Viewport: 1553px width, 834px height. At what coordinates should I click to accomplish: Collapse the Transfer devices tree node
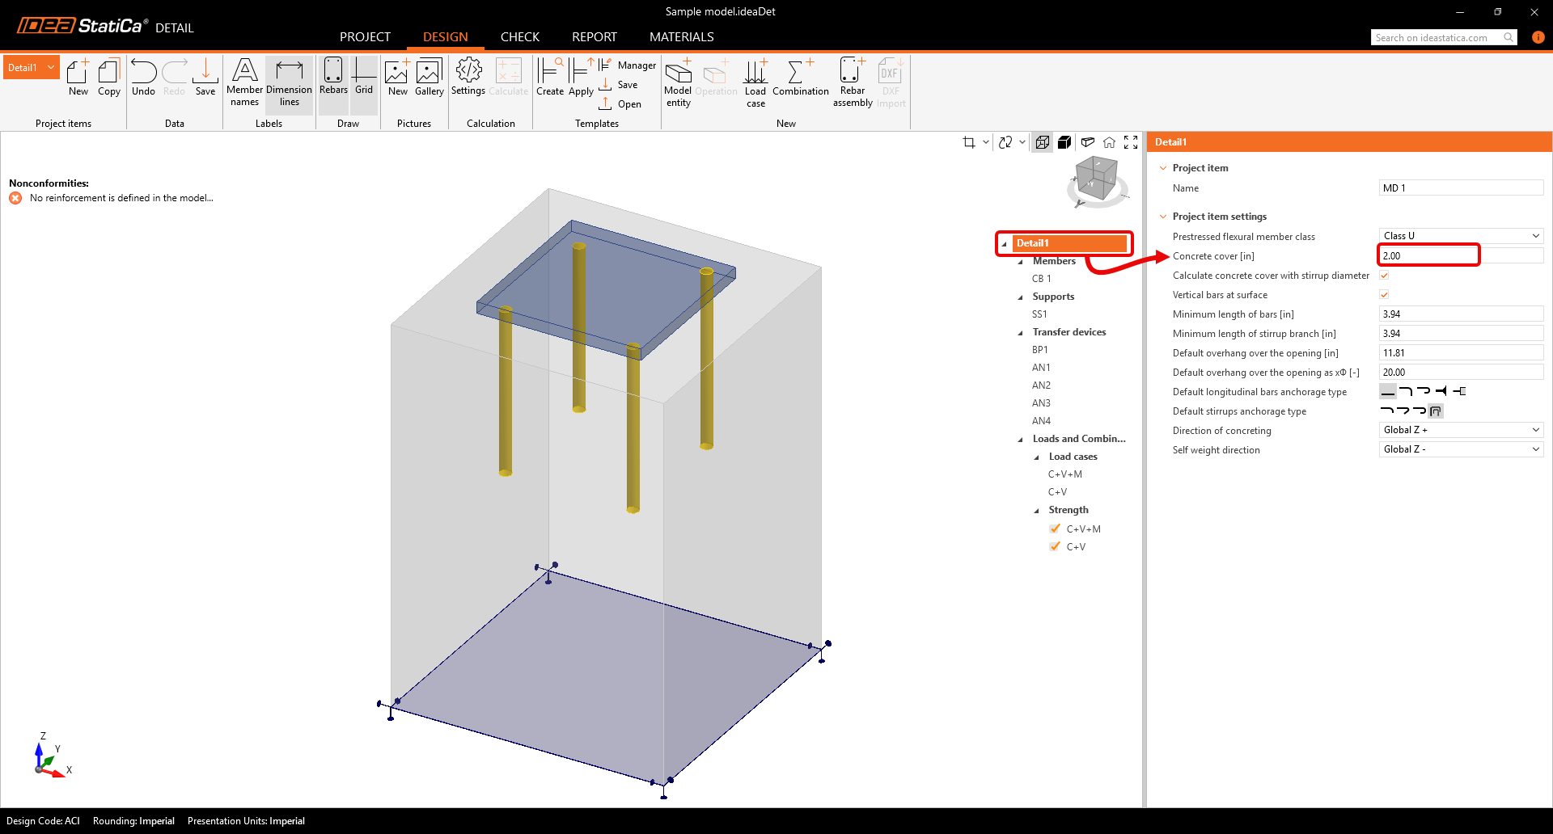1021,331
